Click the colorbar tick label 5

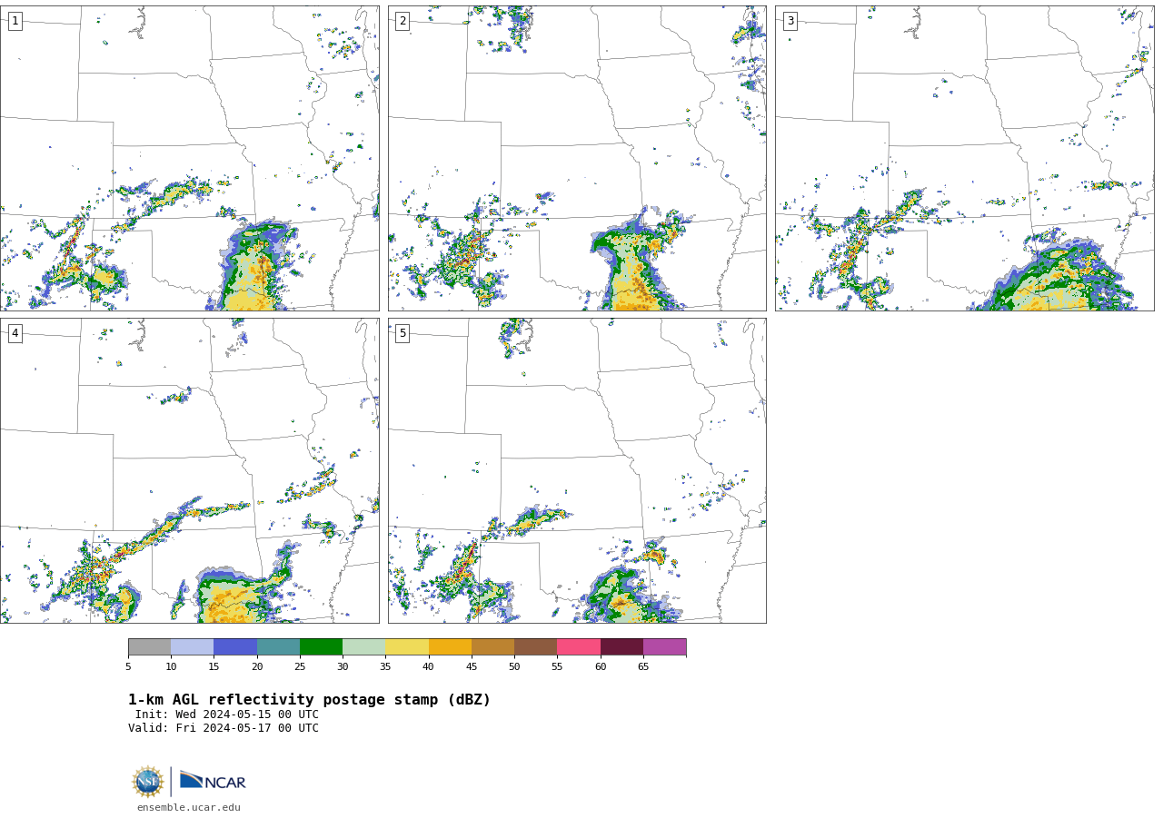pos(128,667)
